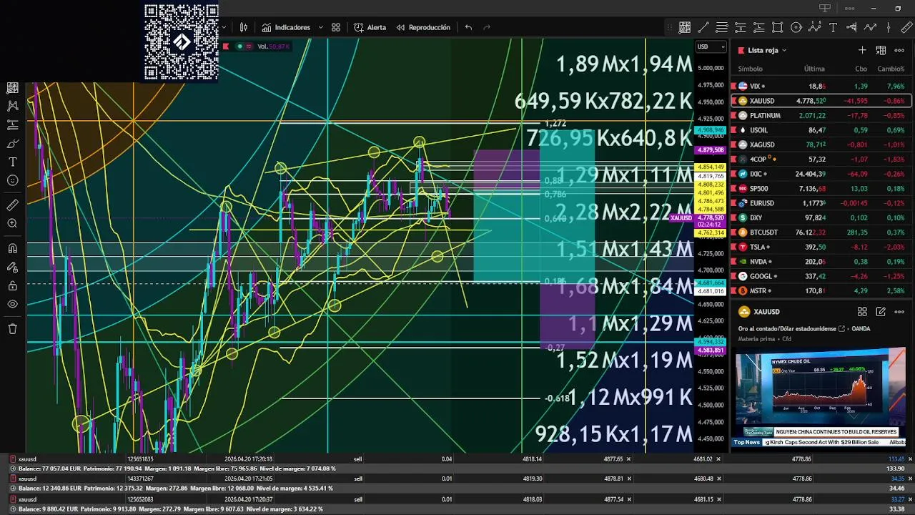Select the VIX row in the watchlist
Viewport: 915px width, 515px height.
(821, 86)
